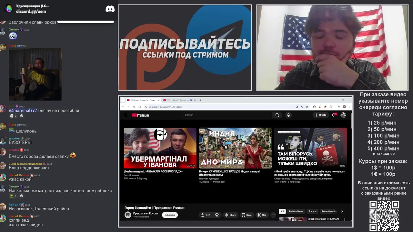Screen dimensions: 413x232
Task: Reload the browser page
Action: (134, 107)
